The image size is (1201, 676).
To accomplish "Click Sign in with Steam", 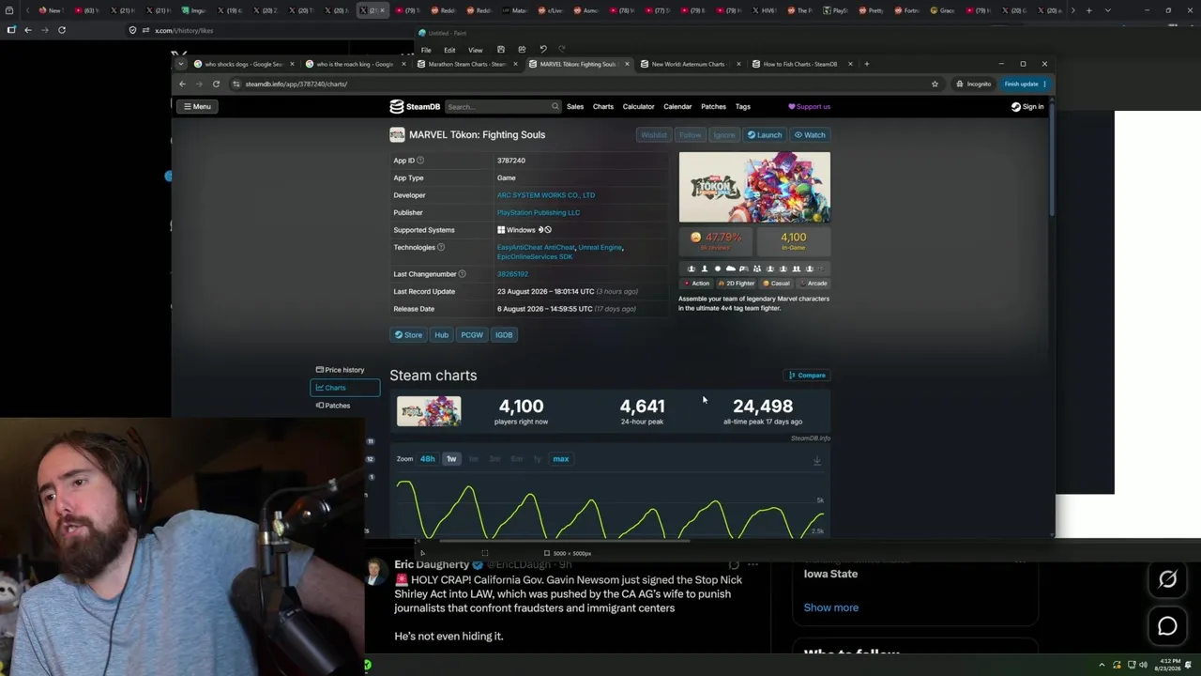I will coord(1027,107).
